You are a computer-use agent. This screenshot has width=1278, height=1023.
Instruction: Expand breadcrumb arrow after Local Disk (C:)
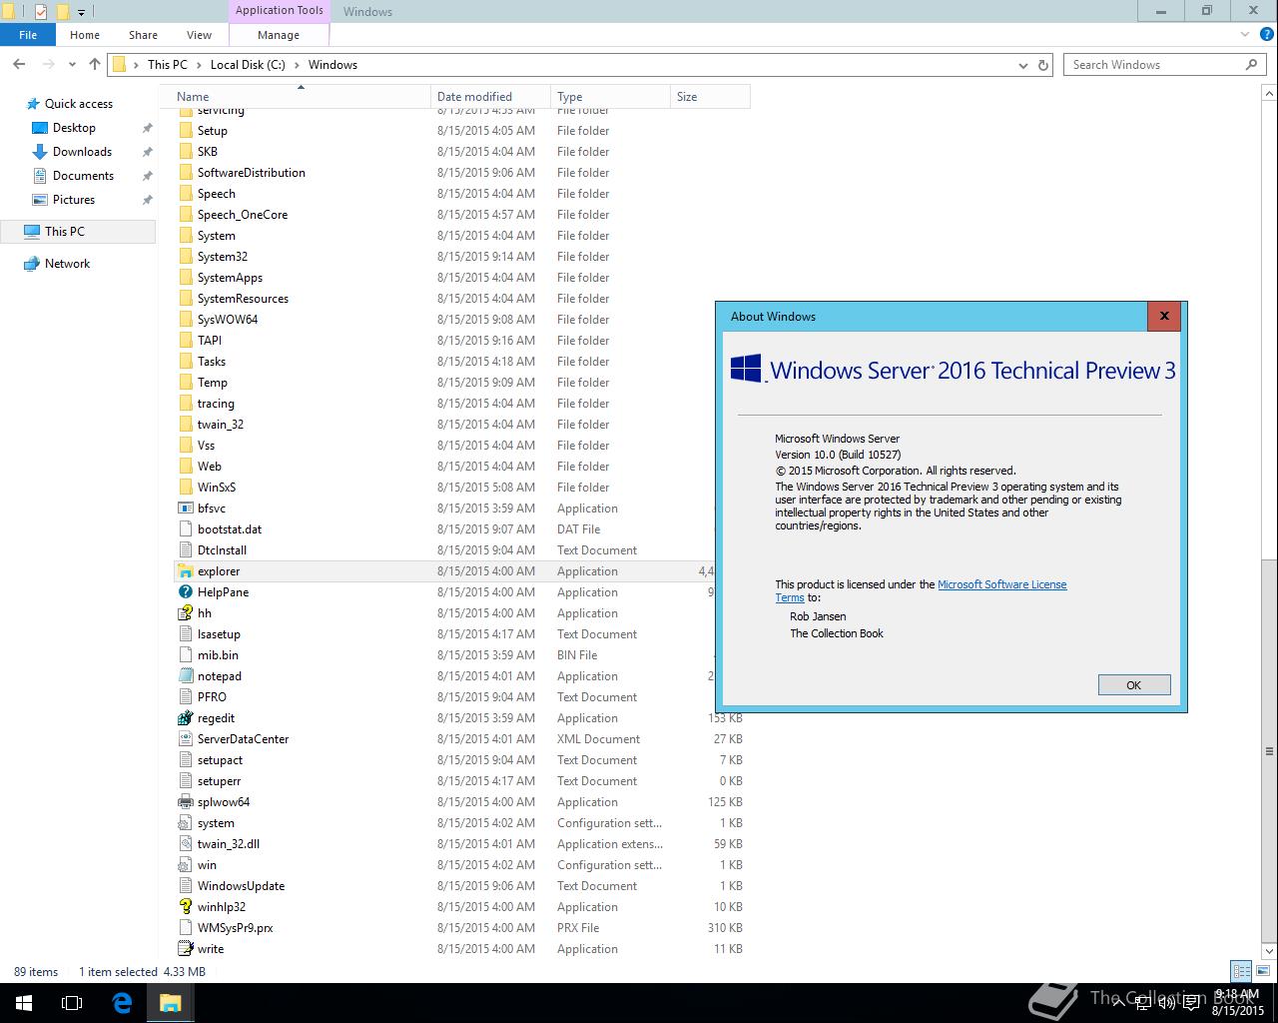[297, 65]
